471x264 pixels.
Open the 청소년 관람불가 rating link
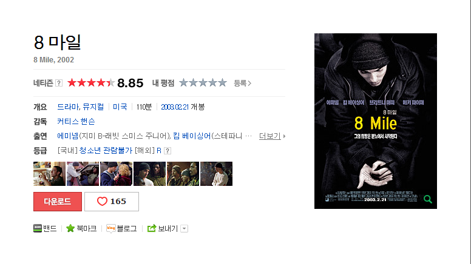coord(106,150)
